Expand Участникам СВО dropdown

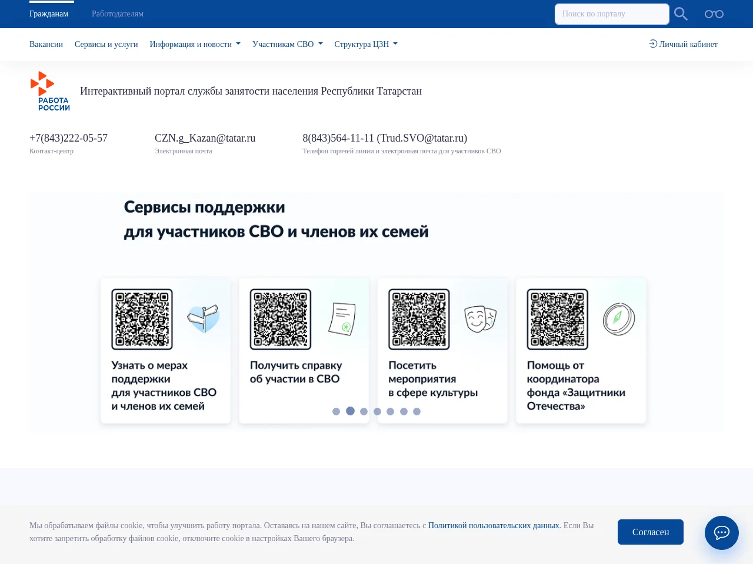pos(287,44)
